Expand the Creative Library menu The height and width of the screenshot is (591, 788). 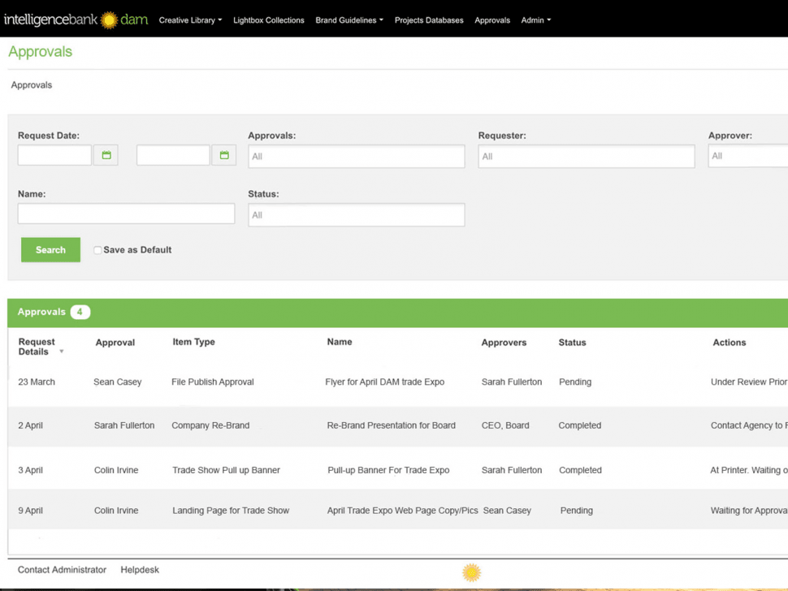click(189, 20)
